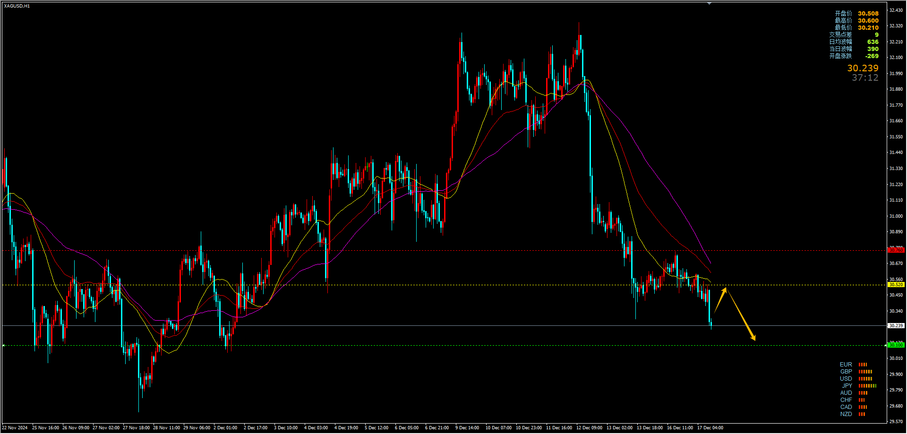The width and height of the screenshot is (907, 434).
Task: Click the 32.430 price axis label
Action: 896,10
